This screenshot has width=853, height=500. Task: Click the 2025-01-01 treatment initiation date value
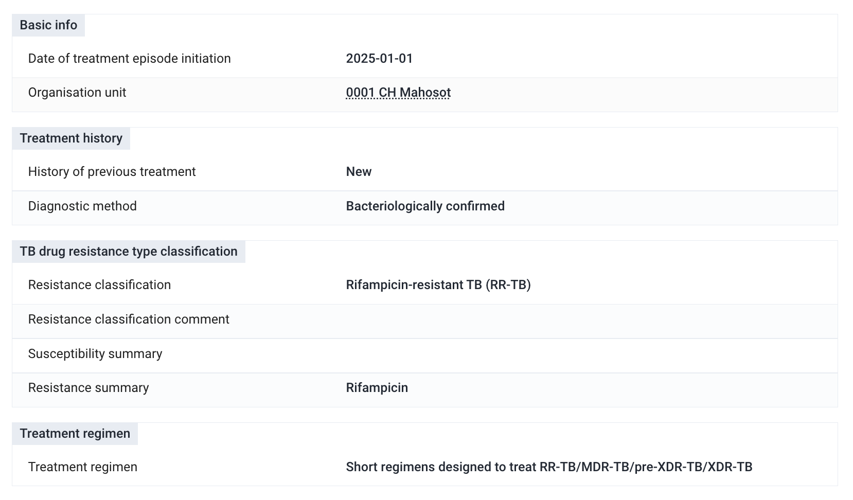(379, 59)
